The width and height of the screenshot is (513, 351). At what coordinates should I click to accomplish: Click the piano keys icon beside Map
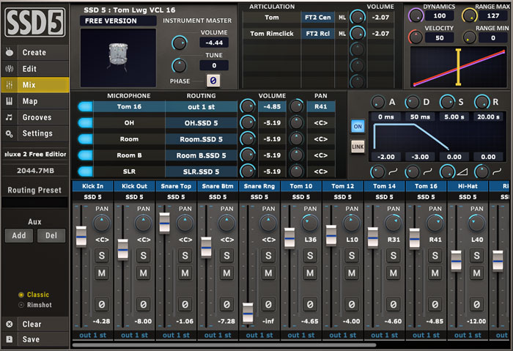[x=10, y=101]
